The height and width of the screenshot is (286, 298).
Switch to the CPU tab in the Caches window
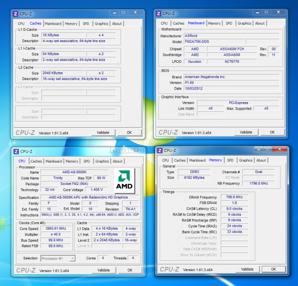[x=21, y=24]
